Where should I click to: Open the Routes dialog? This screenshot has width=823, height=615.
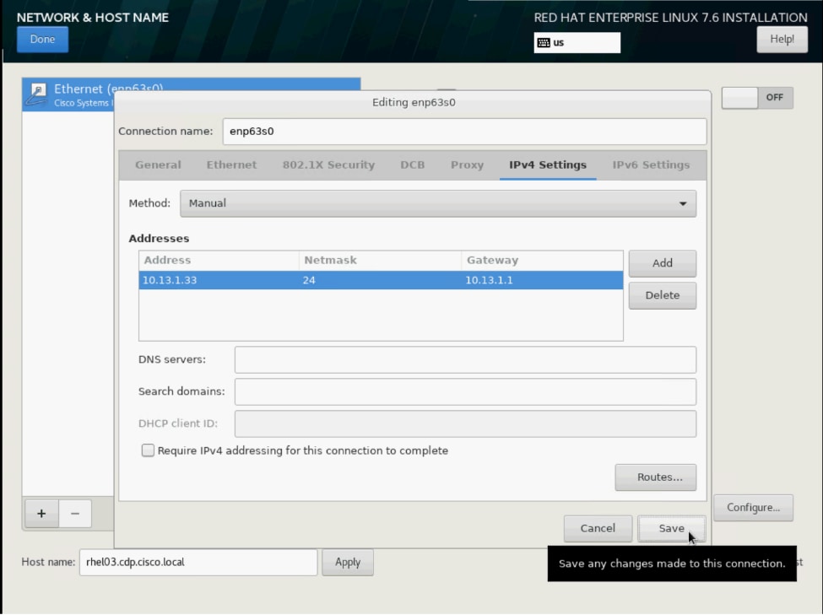point(656,477)
